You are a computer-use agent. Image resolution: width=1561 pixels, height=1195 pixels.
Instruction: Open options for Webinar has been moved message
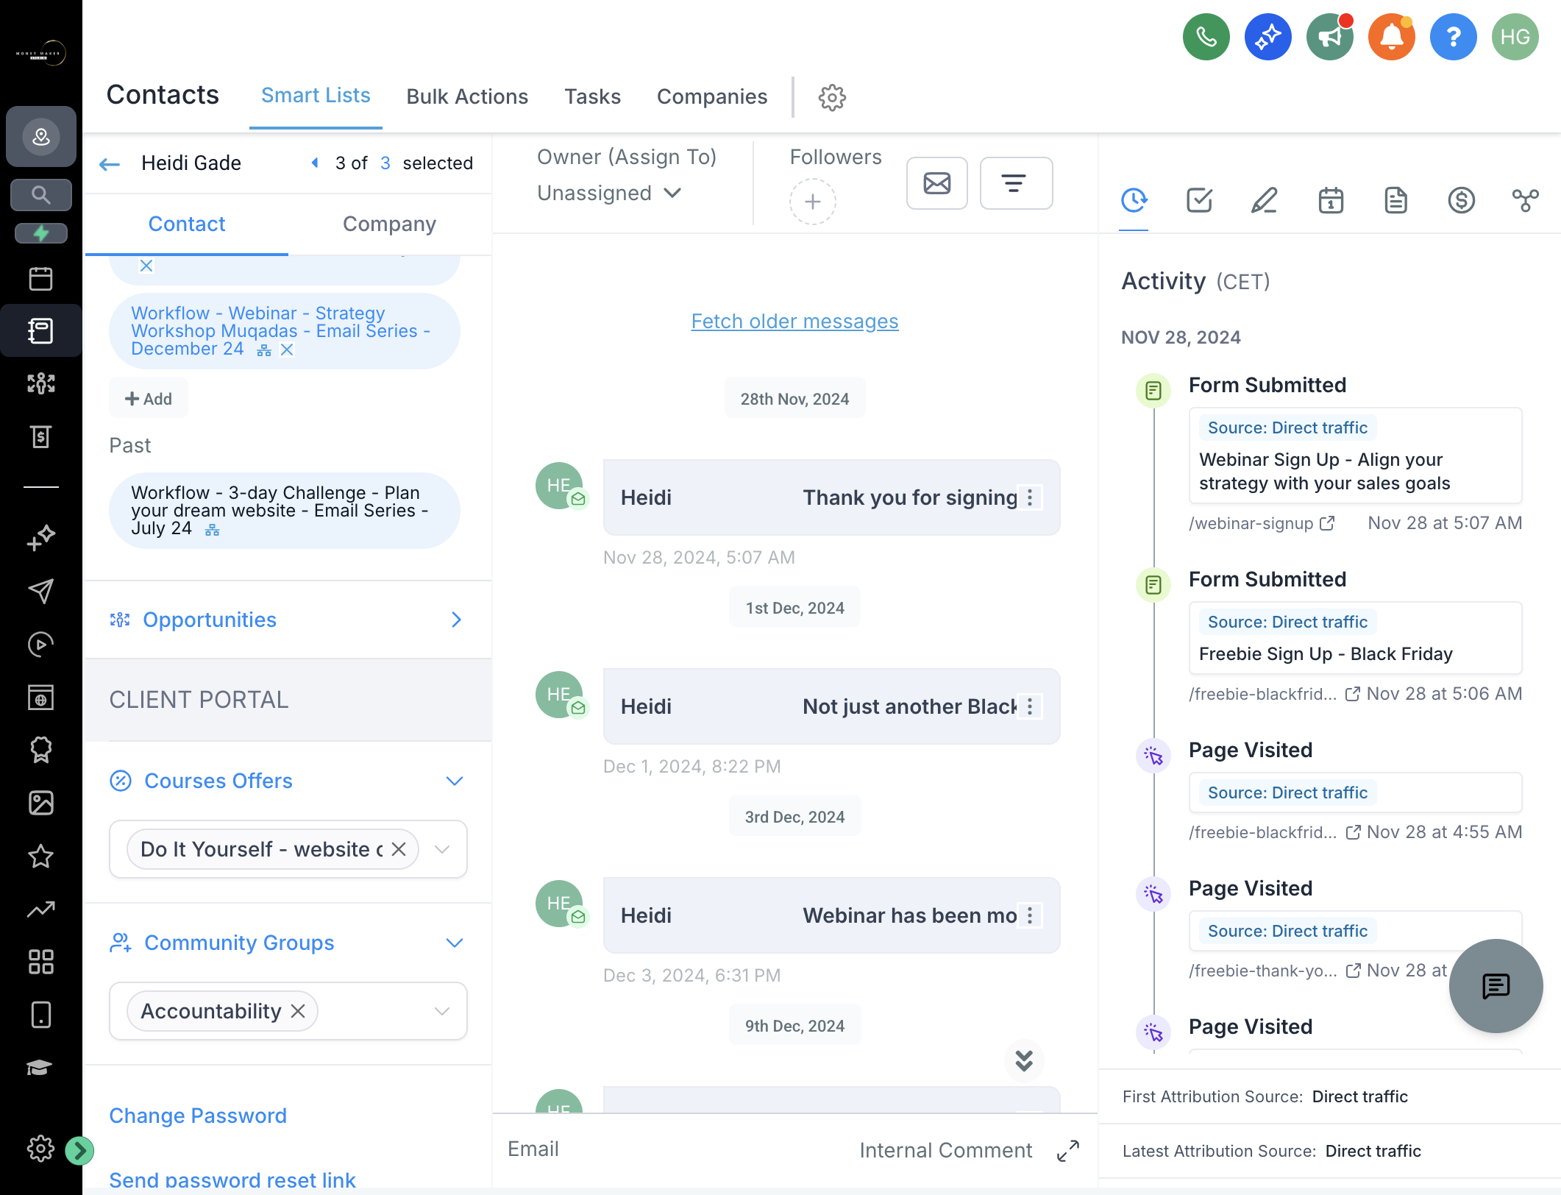[x=1030, y=915]
